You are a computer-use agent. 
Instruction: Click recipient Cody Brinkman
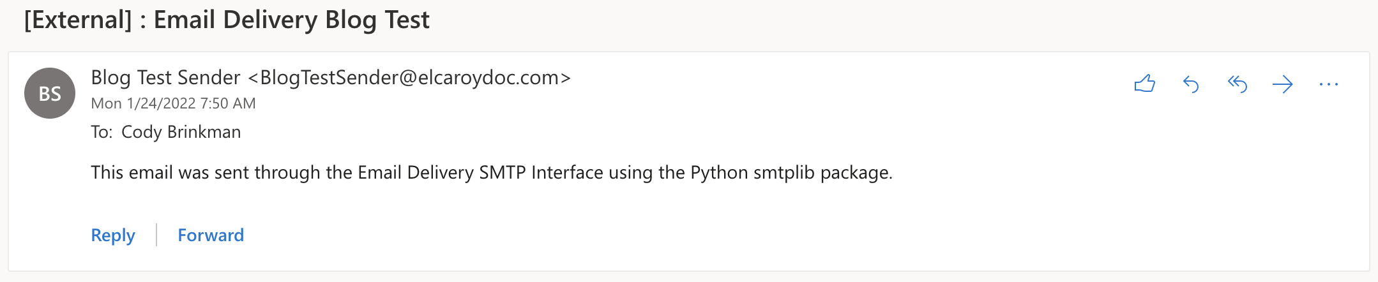pyautogui.click(x=181, y=132)
